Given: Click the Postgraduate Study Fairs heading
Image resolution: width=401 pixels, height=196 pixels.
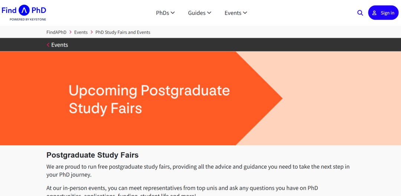Looking at the screenshot, I should 92,155.
